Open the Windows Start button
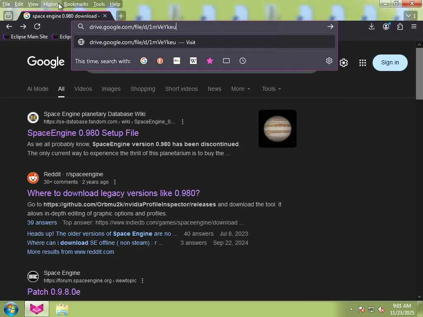 click(x=11, y=309)
